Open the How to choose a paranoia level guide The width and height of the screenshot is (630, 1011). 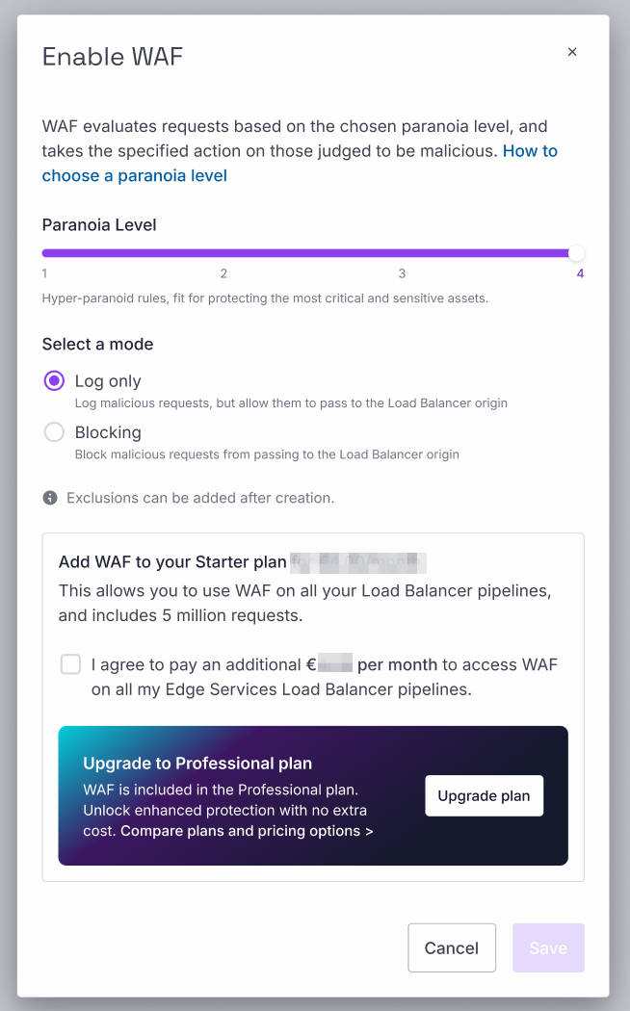click(x=134, y=175)
